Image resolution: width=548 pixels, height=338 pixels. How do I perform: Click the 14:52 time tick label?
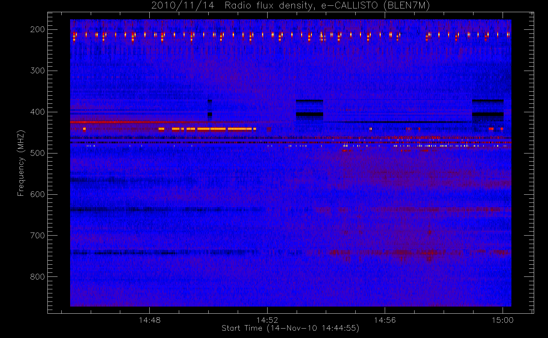point(267,320)
